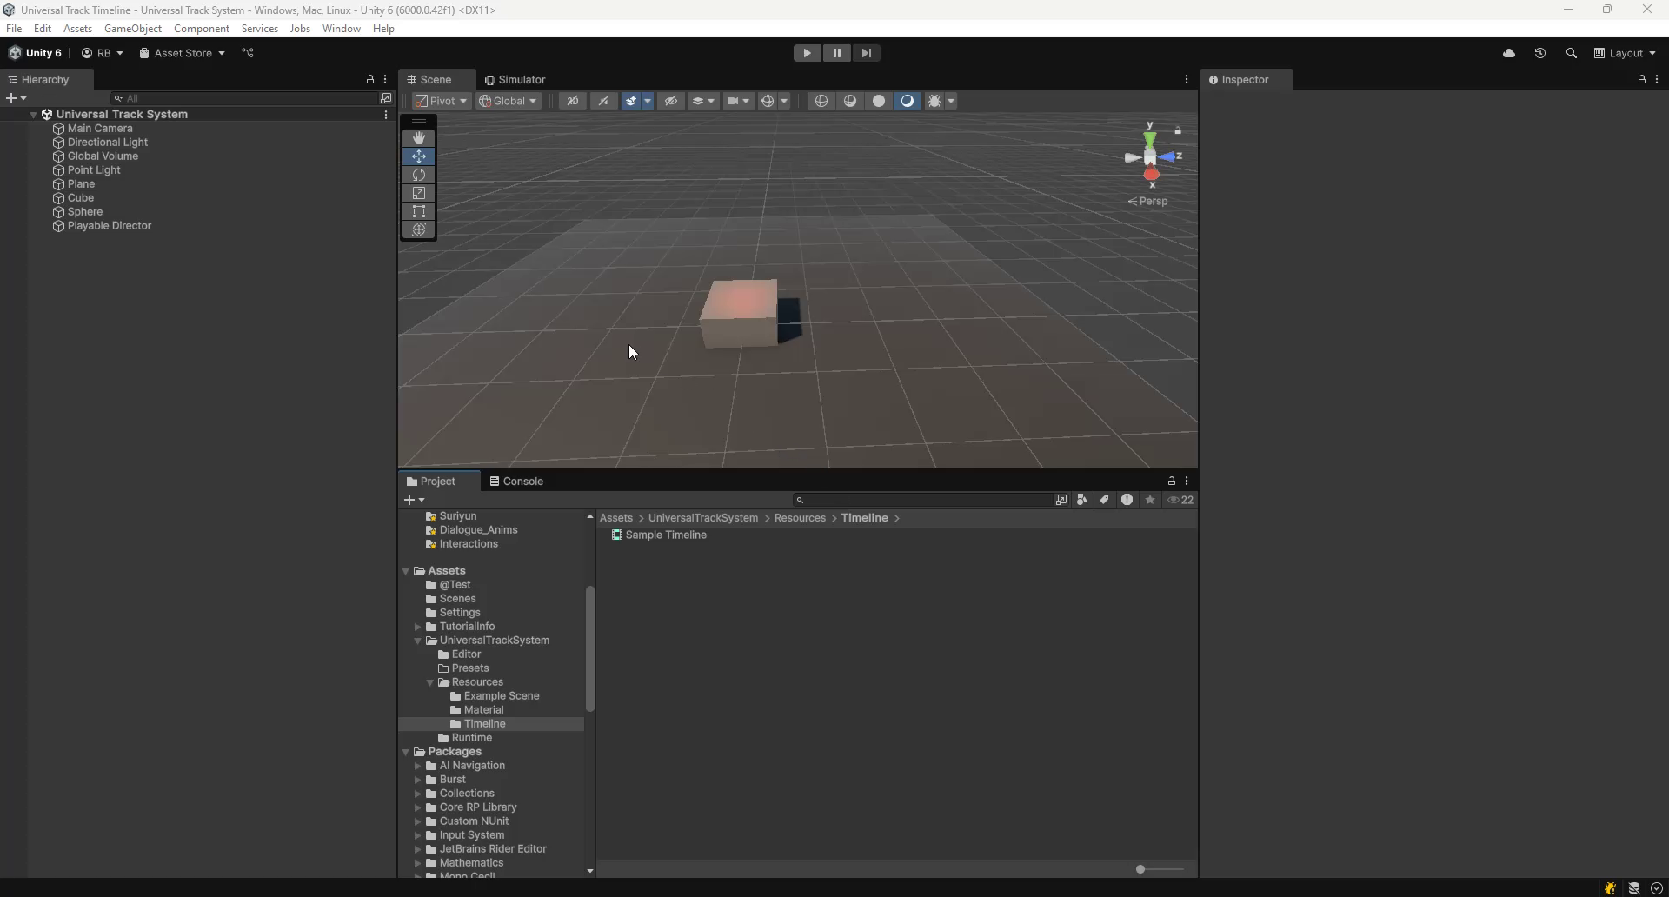Toggle scene visibility (crossed eye) button
The image size is (1669, 897).
pyautogui.click(x=671, y=101)
